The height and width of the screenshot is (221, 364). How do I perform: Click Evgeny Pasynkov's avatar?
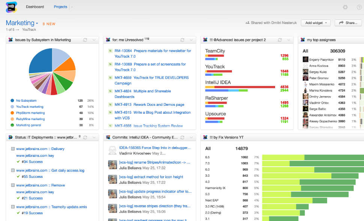coord(305,59)
